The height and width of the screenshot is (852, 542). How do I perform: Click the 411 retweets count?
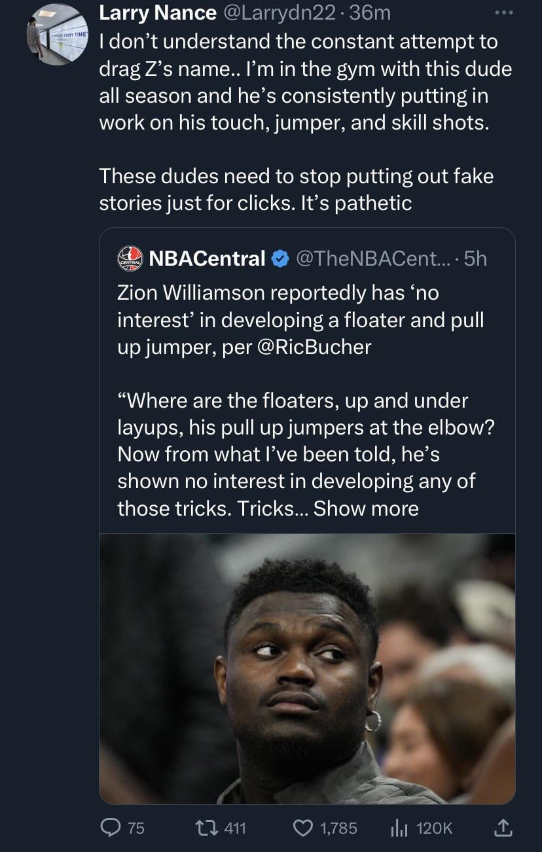pos(235,828)
